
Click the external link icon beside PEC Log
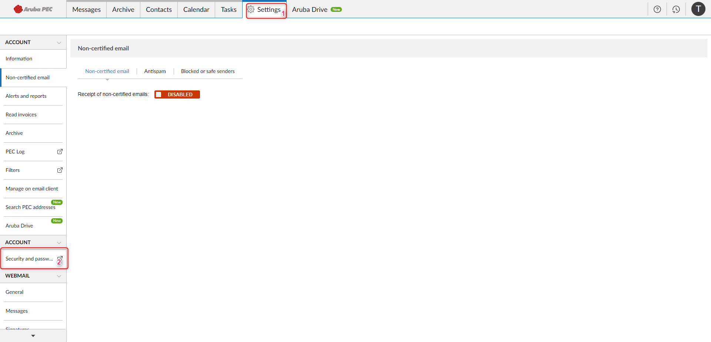tap(60, 152)
